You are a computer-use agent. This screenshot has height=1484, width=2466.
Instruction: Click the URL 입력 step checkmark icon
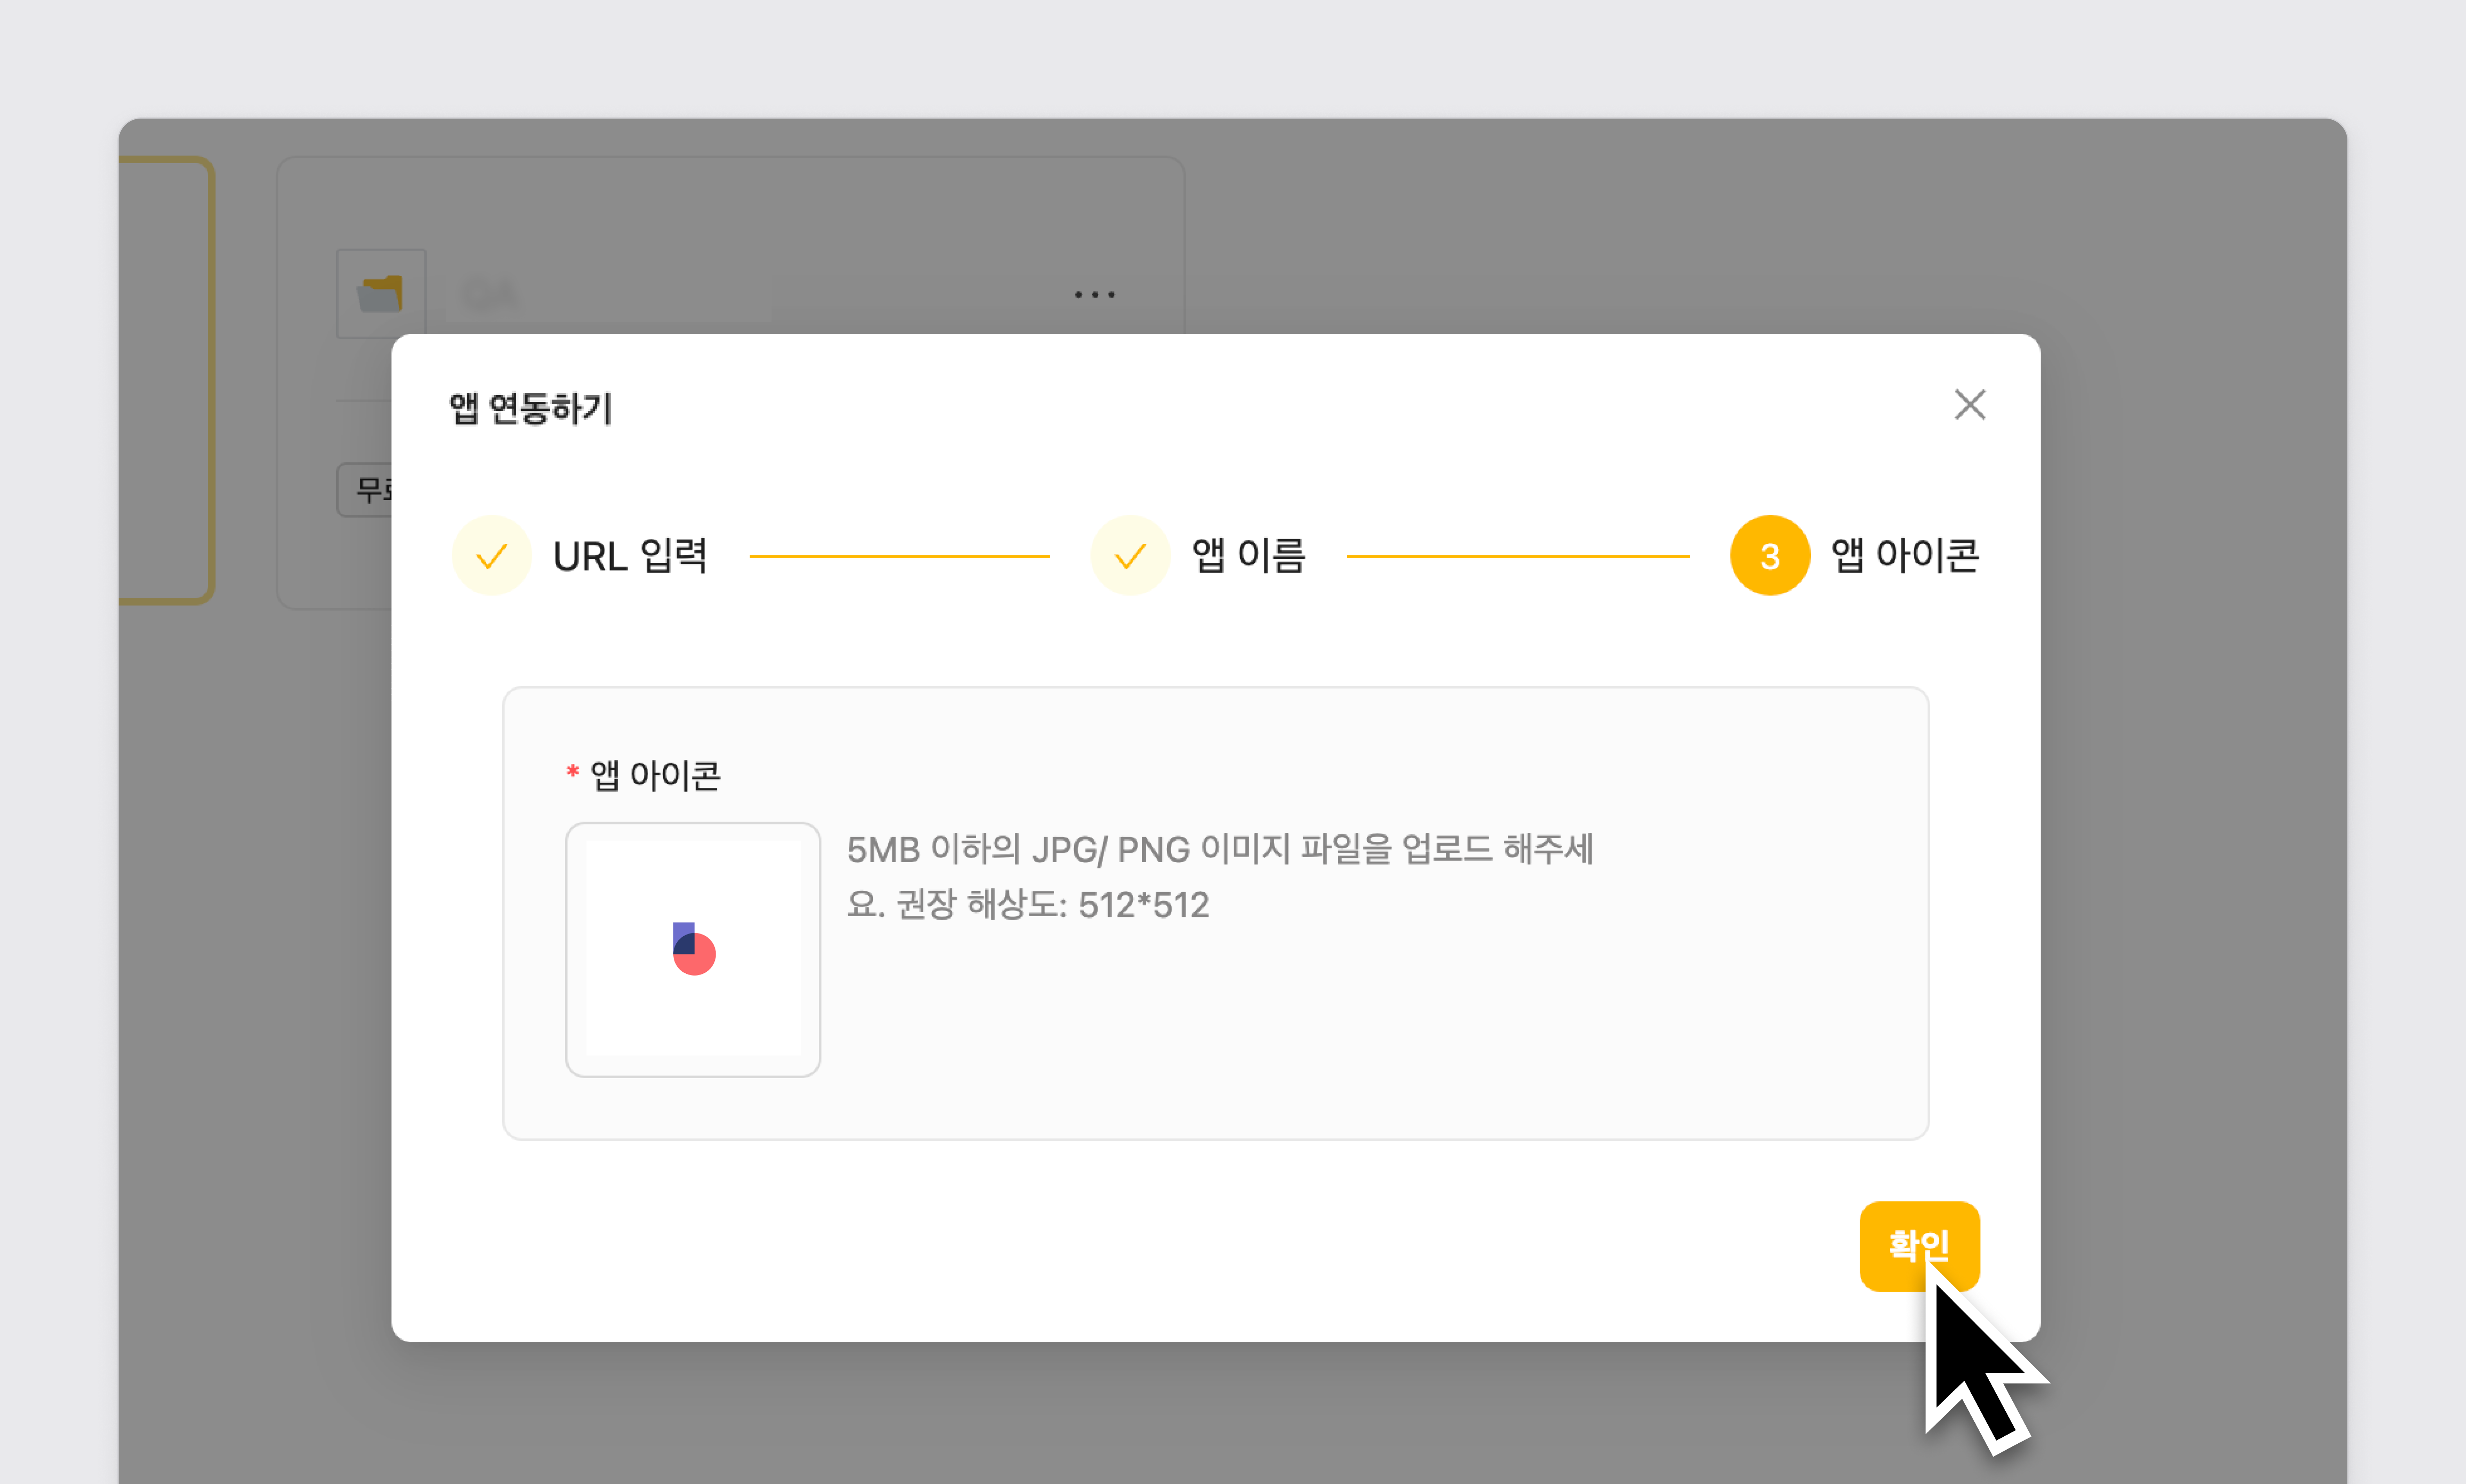coord(491,556)
